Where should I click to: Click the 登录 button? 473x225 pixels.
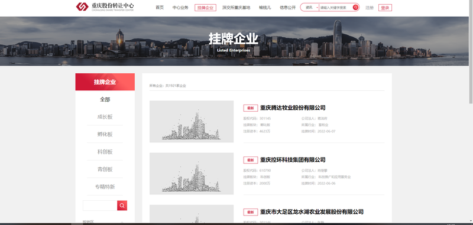pos(385,8)
